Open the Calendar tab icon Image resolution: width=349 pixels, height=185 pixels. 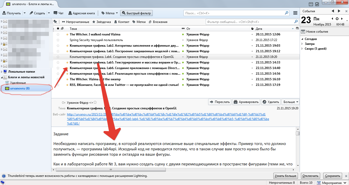click(x=311, y=4)
